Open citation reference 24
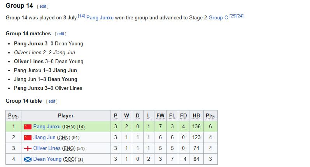This screenshot has width=310, height=167. pyautogui.click(x=240, y=16)
